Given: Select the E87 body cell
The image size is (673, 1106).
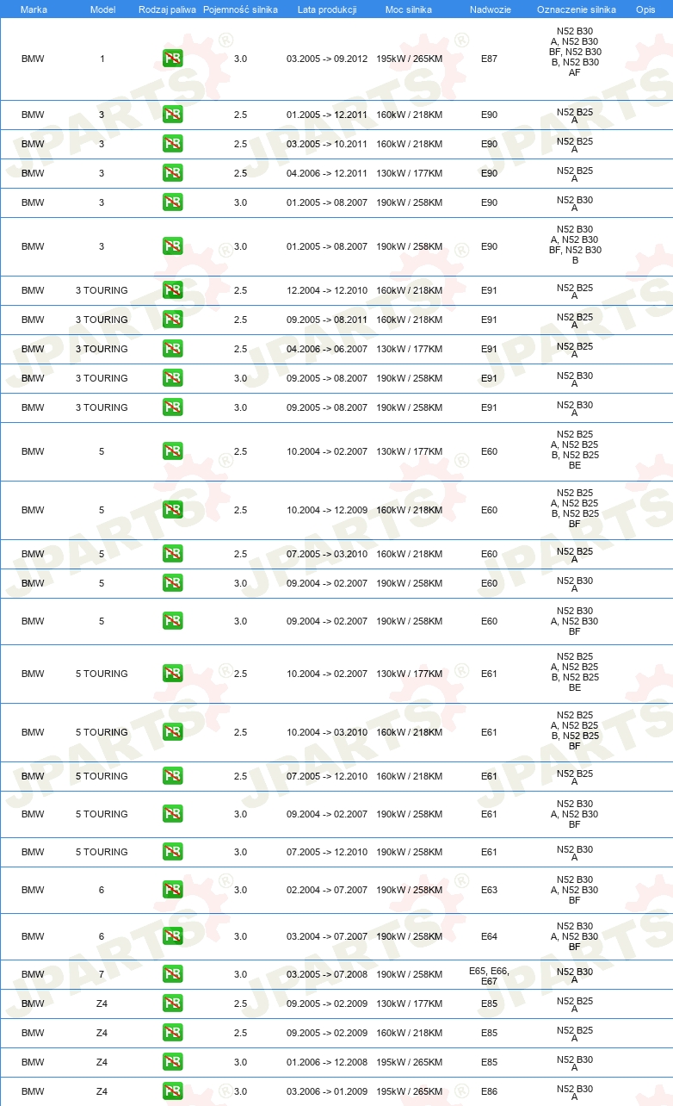Looking at the screenshot, I should (489, 59).
